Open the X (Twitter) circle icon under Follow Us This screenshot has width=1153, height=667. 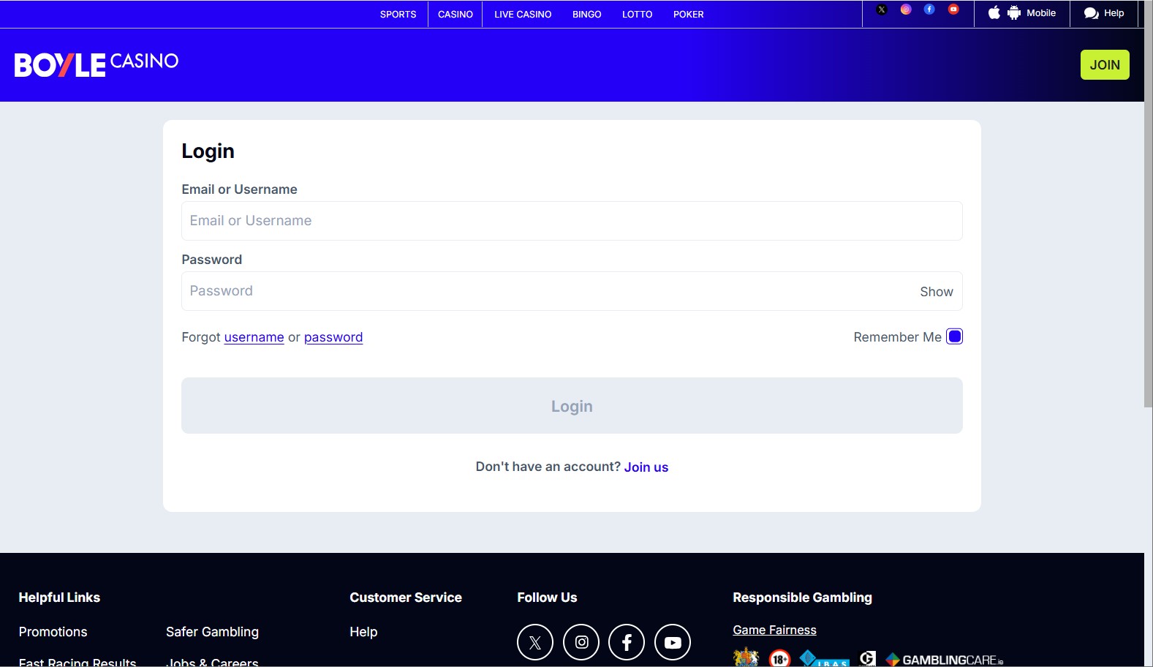click(535, 642)
